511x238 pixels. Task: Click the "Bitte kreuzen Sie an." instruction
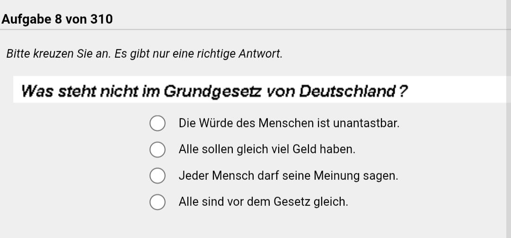point(59,54)
